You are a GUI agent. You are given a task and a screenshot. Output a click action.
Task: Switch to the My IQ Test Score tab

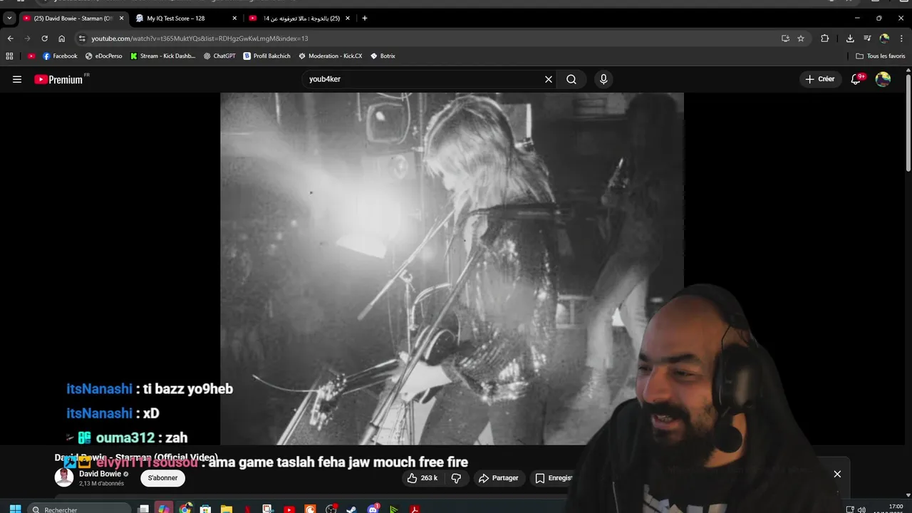185,18
